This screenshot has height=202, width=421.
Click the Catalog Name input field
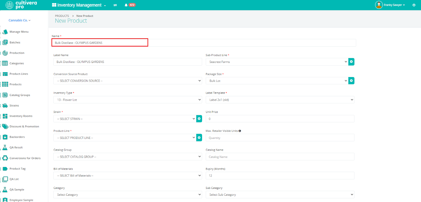[280, 157]
